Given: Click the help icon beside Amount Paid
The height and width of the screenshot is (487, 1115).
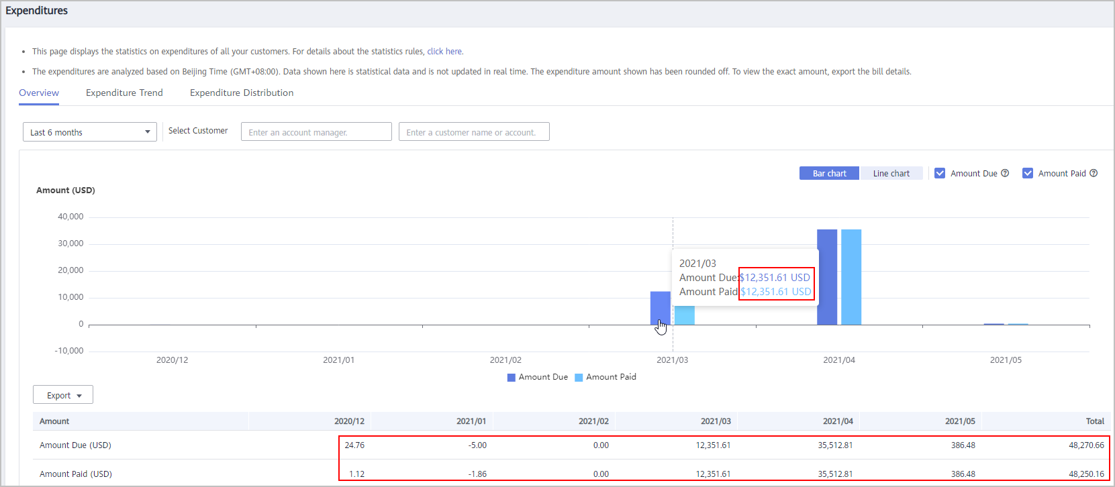Looking at the screenshot, I should click(1094, 173).
